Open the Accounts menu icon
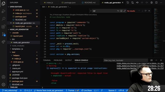The image size is (165, 92). 3,77
